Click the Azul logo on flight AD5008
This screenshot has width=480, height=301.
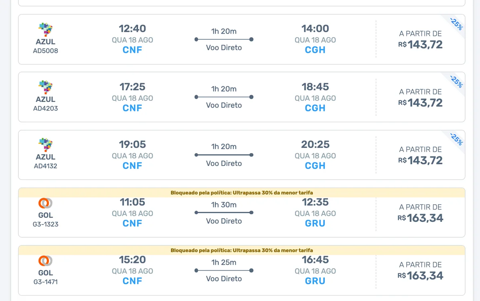46,30
